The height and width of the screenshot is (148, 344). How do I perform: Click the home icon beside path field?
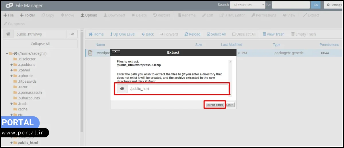[x=8, y=34]
